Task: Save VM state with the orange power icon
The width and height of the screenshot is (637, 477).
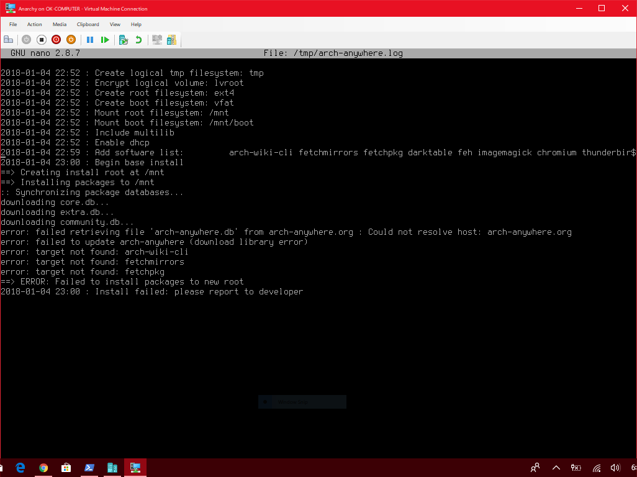Action: [x=71, y=39]
